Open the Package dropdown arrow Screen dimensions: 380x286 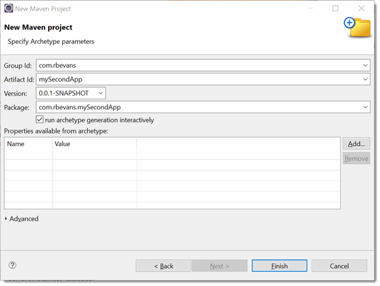point(365,107)
